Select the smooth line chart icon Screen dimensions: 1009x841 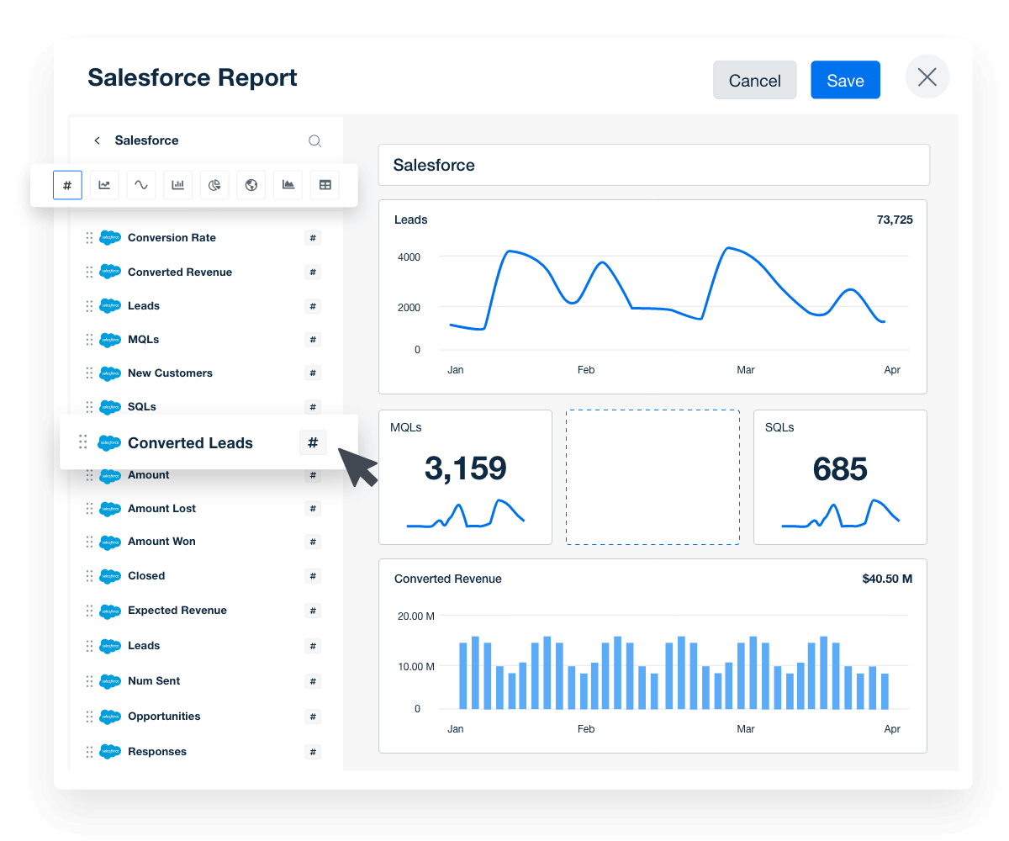tap(140, 185)
